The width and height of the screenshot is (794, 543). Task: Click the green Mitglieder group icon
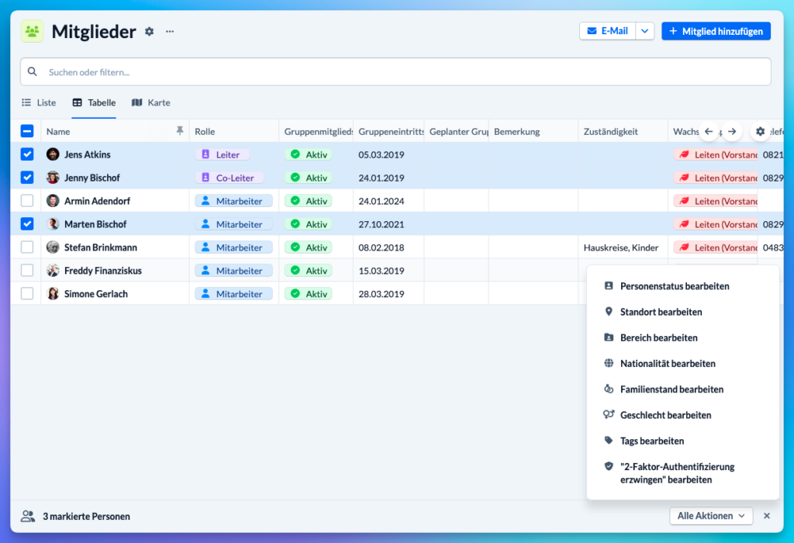pyautogui.click(x=33, y=32)
